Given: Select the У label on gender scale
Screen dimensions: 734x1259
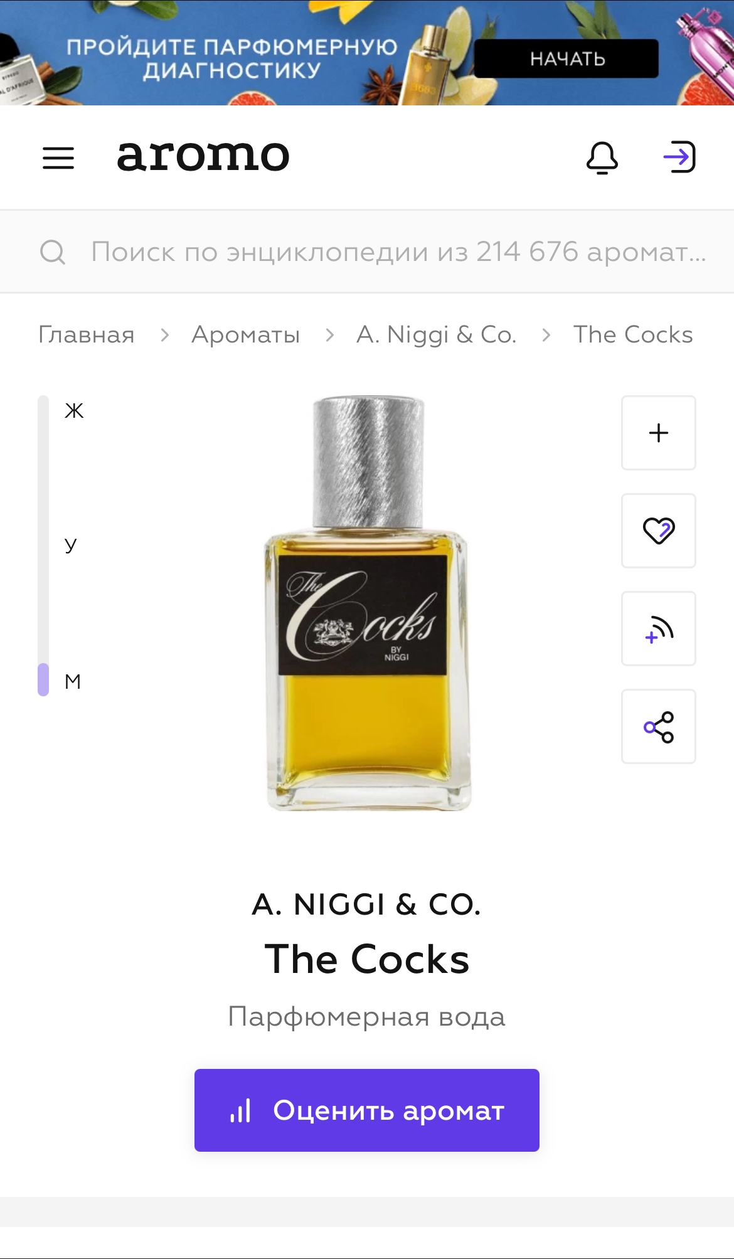Looking at the screenshot, I should (71, 545).
